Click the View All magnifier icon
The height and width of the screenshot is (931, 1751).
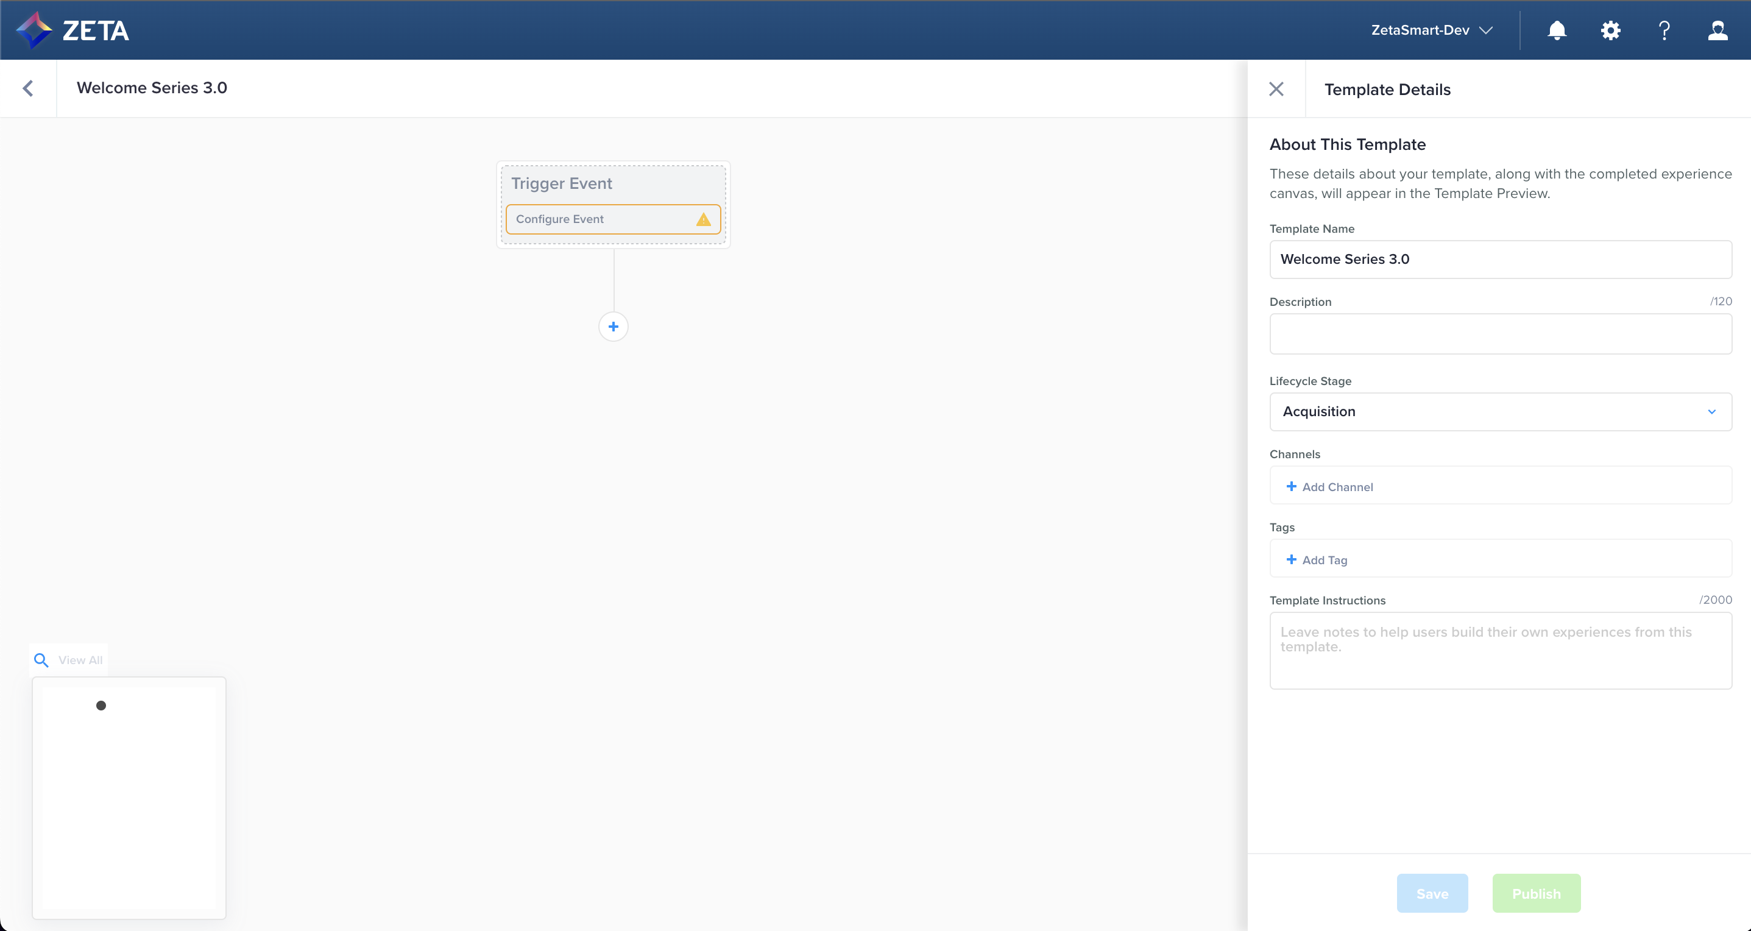(x=41, y=660)
